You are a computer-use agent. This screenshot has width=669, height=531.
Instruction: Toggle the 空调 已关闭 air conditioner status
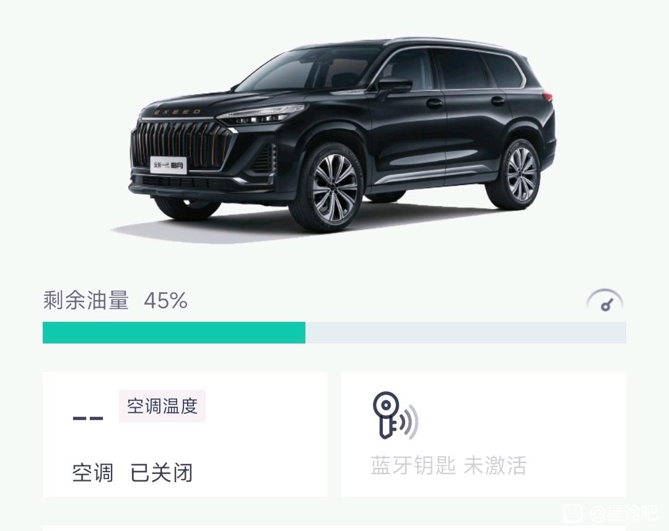point(133,473)
